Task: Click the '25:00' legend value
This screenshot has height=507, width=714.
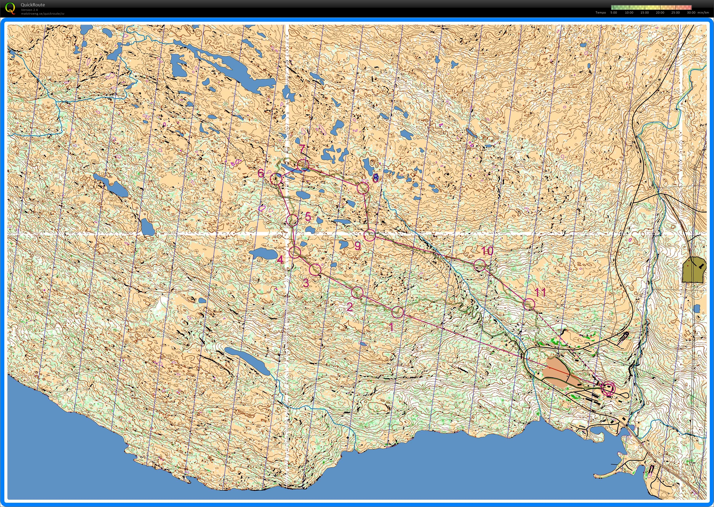Action: point(676,13)
